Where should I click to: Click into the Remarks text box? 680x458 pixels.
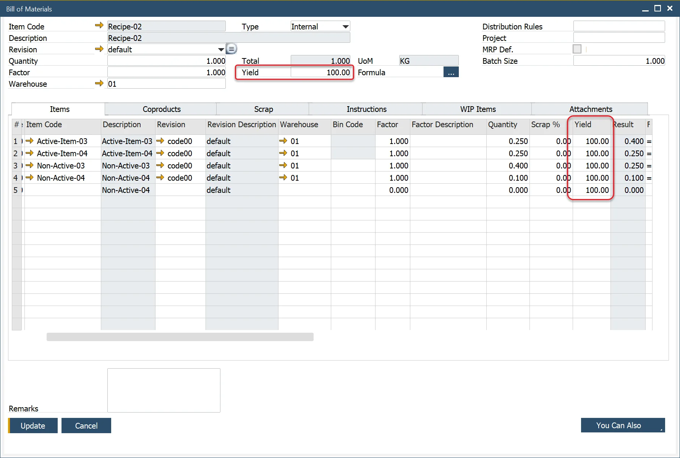click(x=164, y=390)
